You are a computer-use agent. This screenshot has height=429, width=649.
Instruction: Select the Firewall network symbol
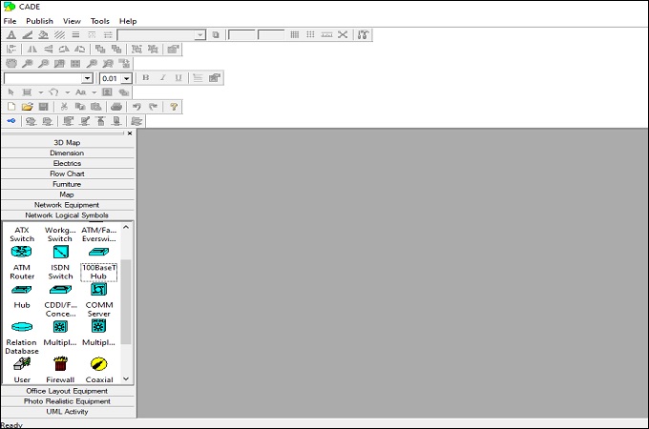coord(60,363)
